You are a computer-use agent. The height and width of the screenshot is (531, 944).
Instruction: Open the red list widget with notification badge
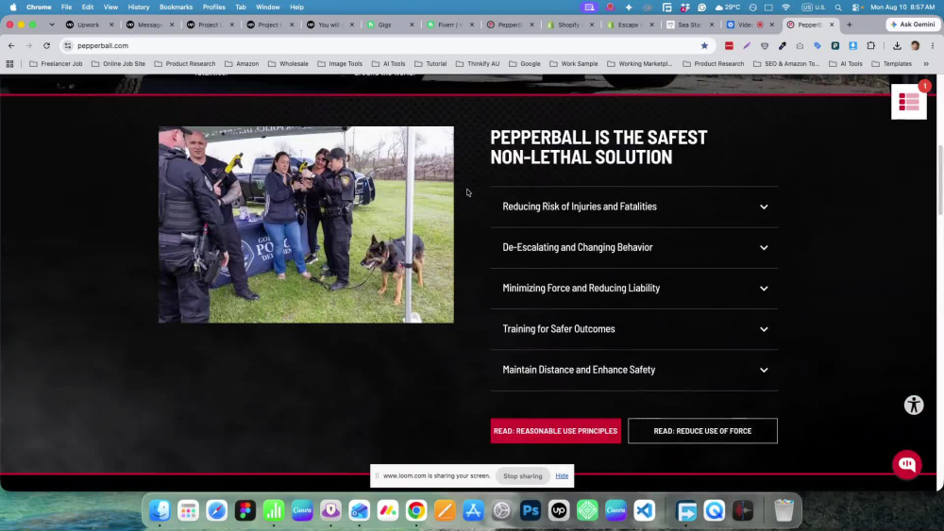(x=909, y=102)
